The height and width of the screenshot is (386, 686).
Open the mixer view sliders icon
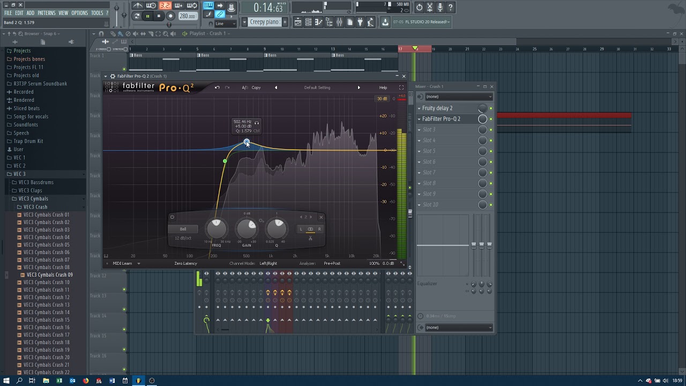pos(339,22)
